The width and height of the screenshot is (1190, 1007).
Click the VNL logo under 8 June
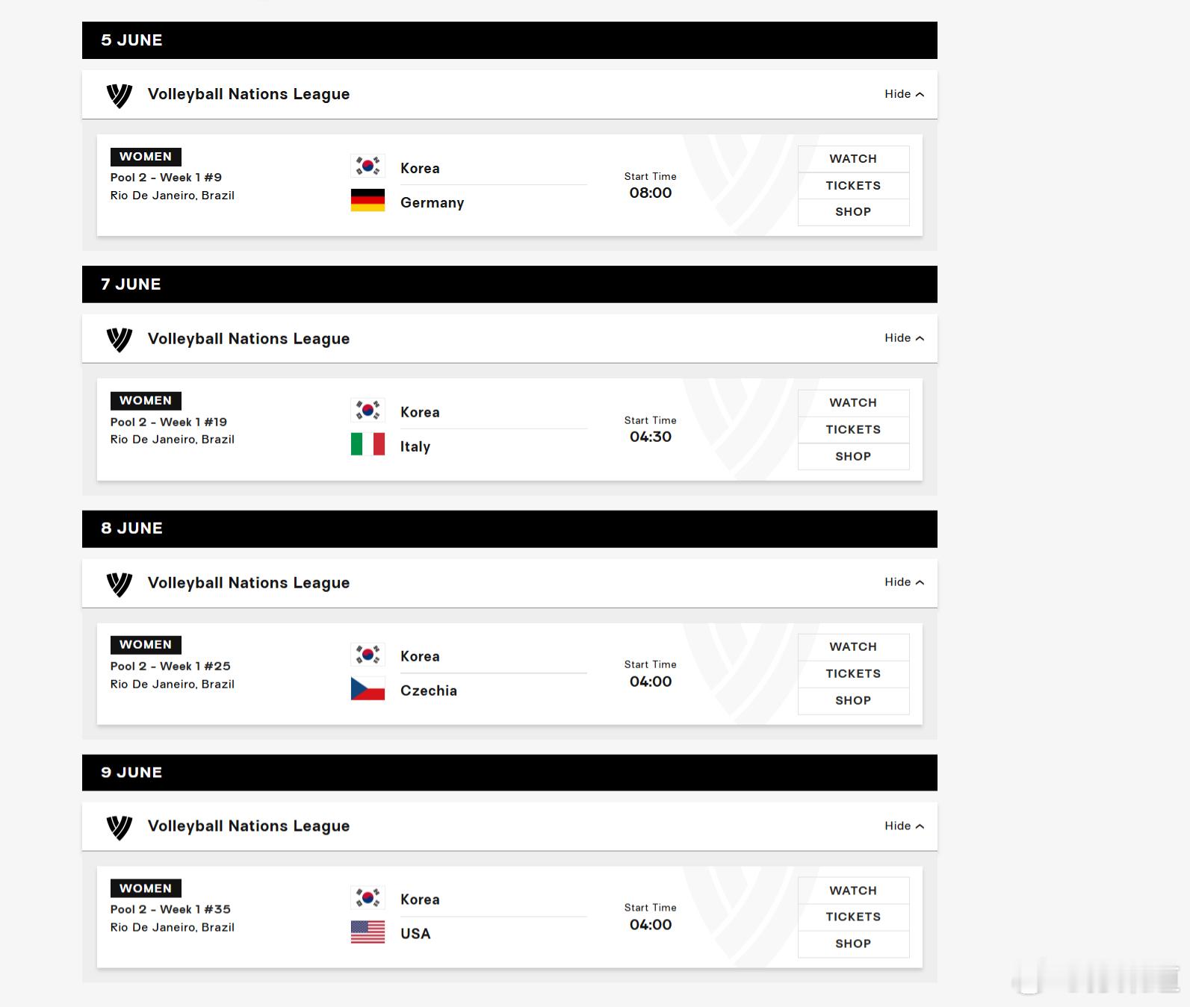[x=120, y=583]
